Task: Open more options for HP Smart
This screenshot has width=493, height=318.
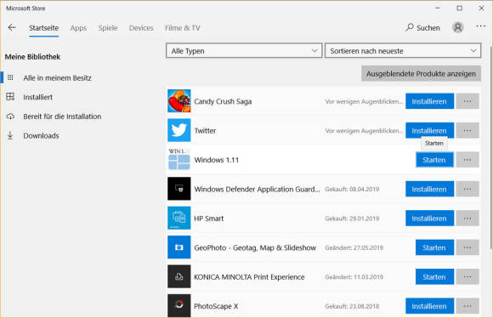Action: pos(467,218)
